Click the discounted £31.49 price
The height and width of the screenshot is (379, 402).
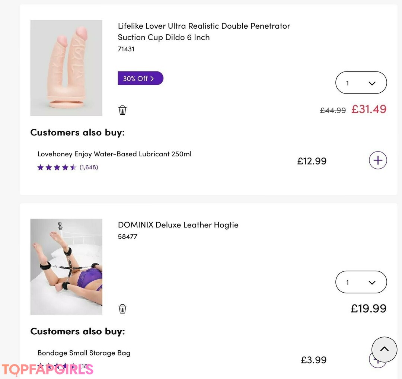(369, 109)
